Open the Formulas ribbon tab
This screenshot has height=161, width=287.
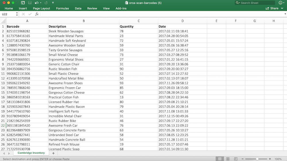point(62,8)
